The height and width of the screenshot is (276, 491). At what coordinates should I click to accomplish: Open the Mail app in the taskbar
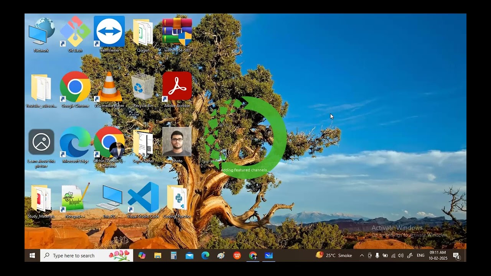tap(189, 255)
